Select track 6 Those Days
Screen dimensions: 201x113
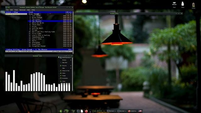[x=50, y=24]
